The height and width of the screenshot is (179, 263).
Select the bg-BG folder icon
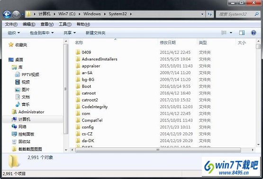tap(78, 79)
